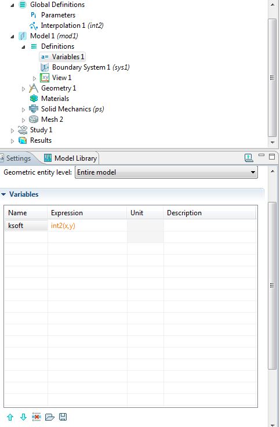Switch to the Model Library tab
Screen dimensions: 280x427
71,158
